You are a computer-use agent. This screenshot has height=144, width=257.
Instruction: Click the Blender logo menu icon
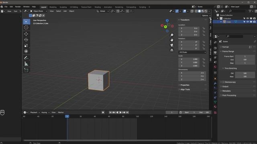click(2, 7)
